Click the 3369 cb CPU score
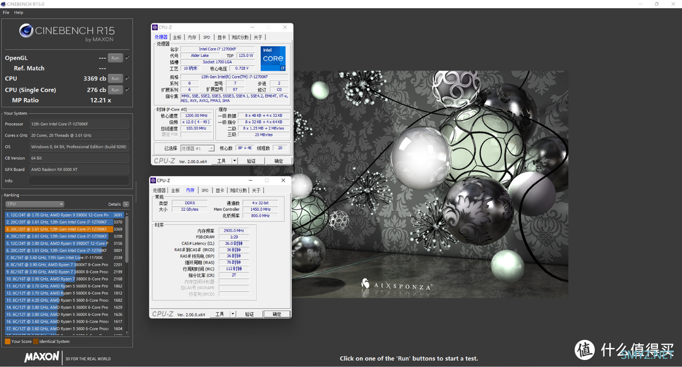Screen dimensions: 682x367 pos(94,79)
